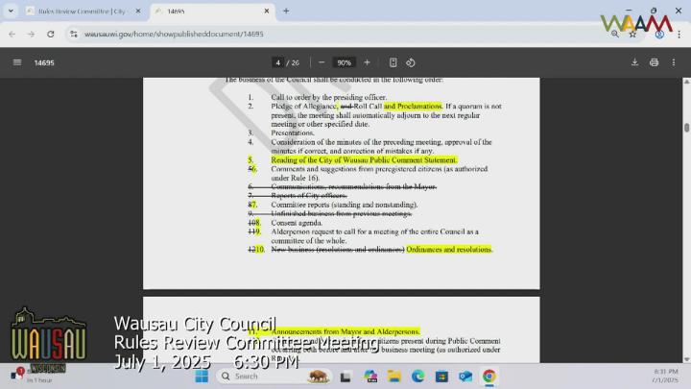Open the tab search dropdown arrow
The width and height of the screenshot is (691, 389).
11,11
